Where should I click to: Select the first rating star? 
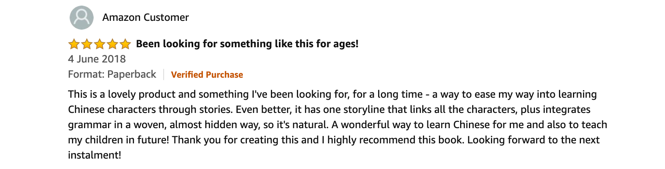(x=74, y=44)
